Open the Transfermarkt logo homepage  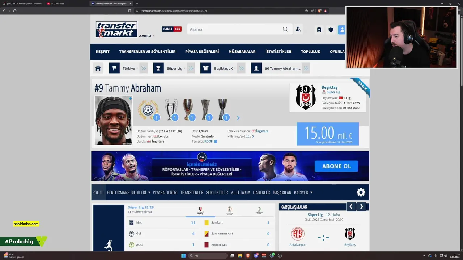click(116, 29)
